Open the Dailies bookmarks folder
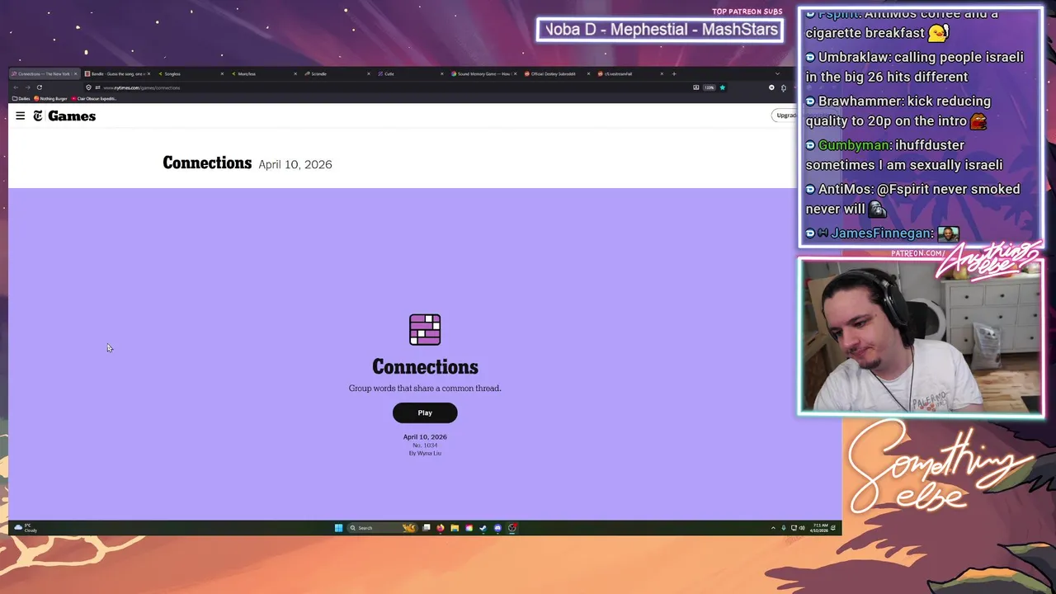 click(x=21, y=99)
